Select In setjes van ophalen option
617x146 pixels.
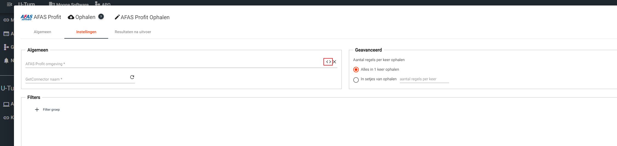[356, 80]
